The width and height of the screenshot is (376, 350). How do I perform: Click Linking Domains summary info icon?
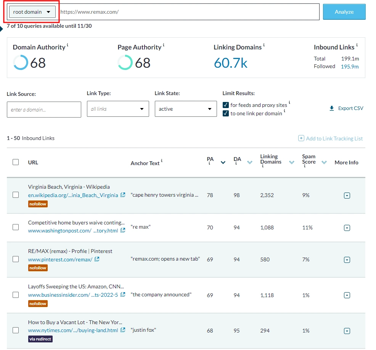click(x=264, y=45)
